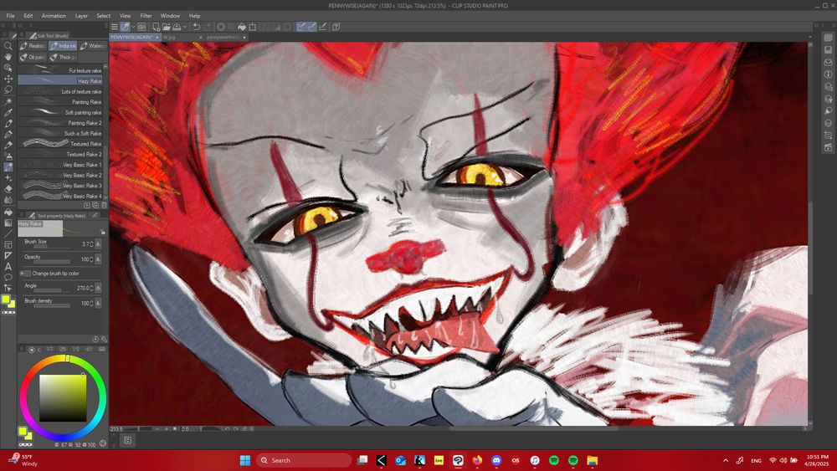
Task: Click the Opacity stepper arrows
Action: [x=91, y=259]
